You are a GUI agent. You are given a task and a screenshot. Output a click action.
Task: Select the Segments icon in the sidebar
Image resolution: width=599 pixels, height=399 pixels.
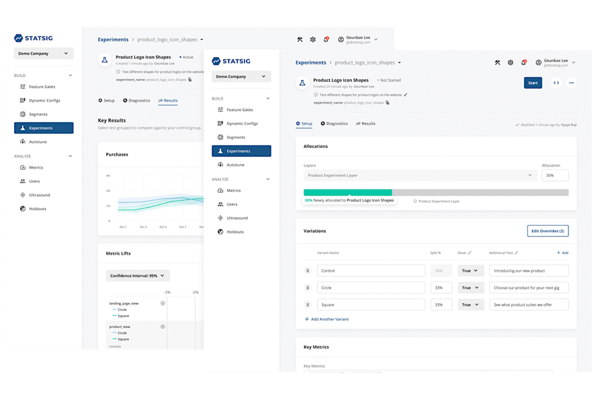coord(220,137)
